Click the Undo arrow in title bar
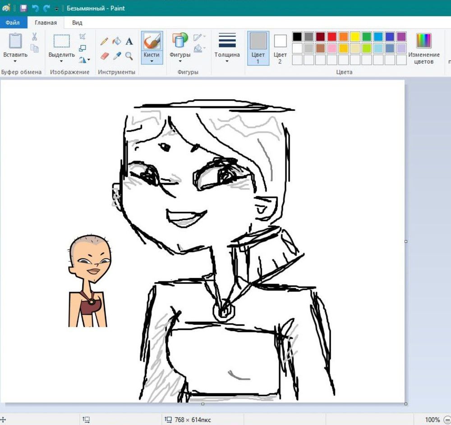The image size is (451, 425). (x=35, y=8)
